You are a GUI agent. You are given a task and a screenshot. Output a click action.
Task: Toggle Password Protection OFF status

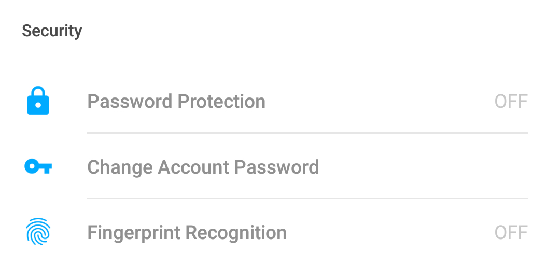pos(511,102)
